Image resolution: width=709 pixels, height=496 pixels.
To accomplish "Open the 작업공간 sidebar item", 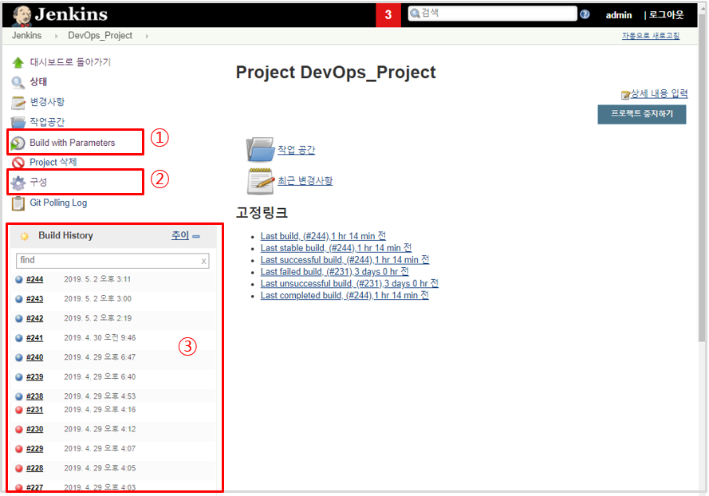I will (47, 122).
